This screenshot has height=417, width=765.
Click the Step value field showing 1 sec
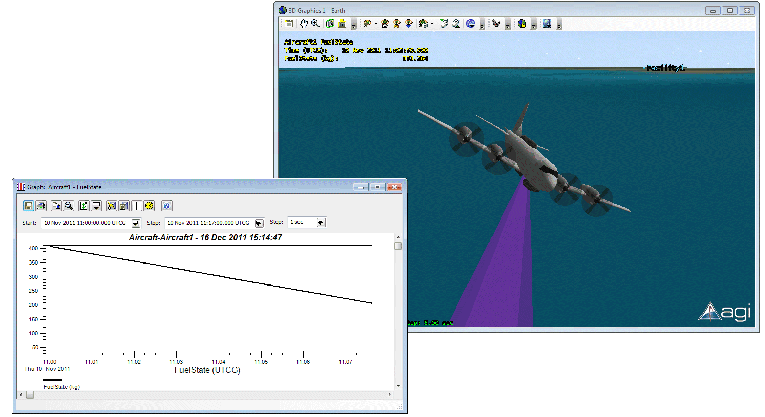click(301, 222)
